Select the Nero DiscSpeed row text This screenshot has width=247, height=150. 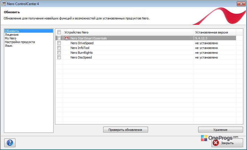(81, 57)
